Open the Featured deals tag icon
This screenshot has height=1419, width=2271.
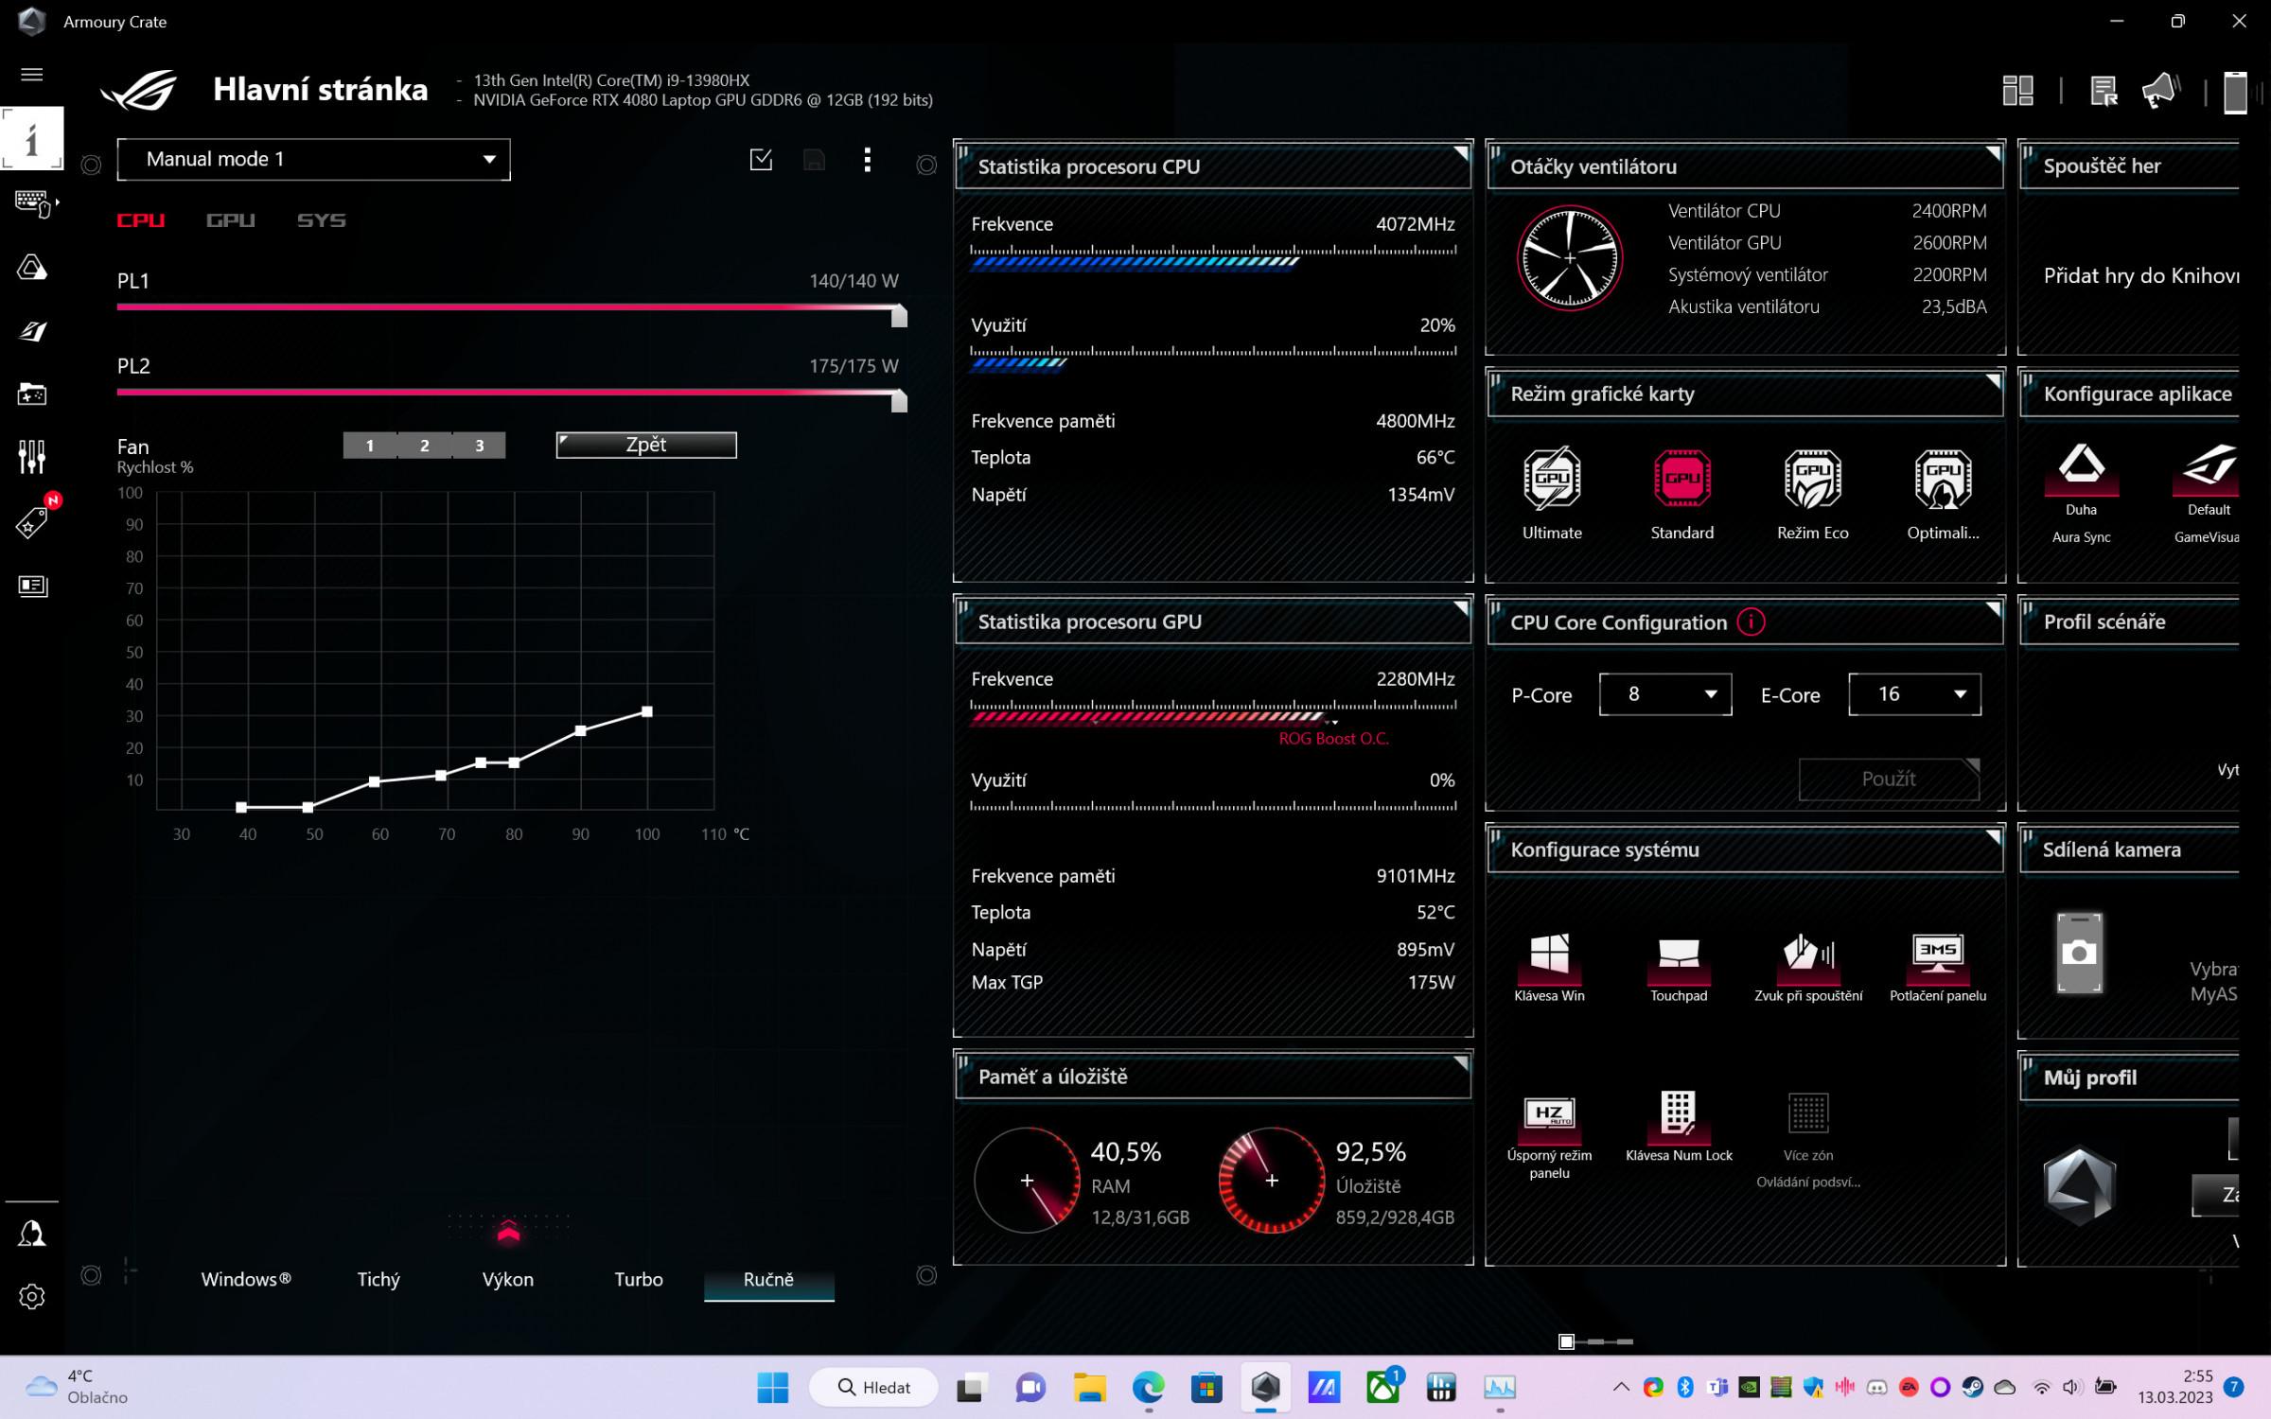[34, 520]
